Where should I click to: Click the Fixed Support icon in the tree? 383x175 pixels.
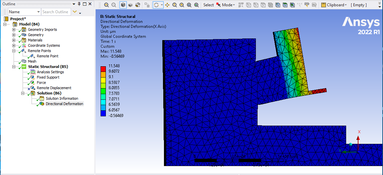pyautogui.click(x=33, y=77)
